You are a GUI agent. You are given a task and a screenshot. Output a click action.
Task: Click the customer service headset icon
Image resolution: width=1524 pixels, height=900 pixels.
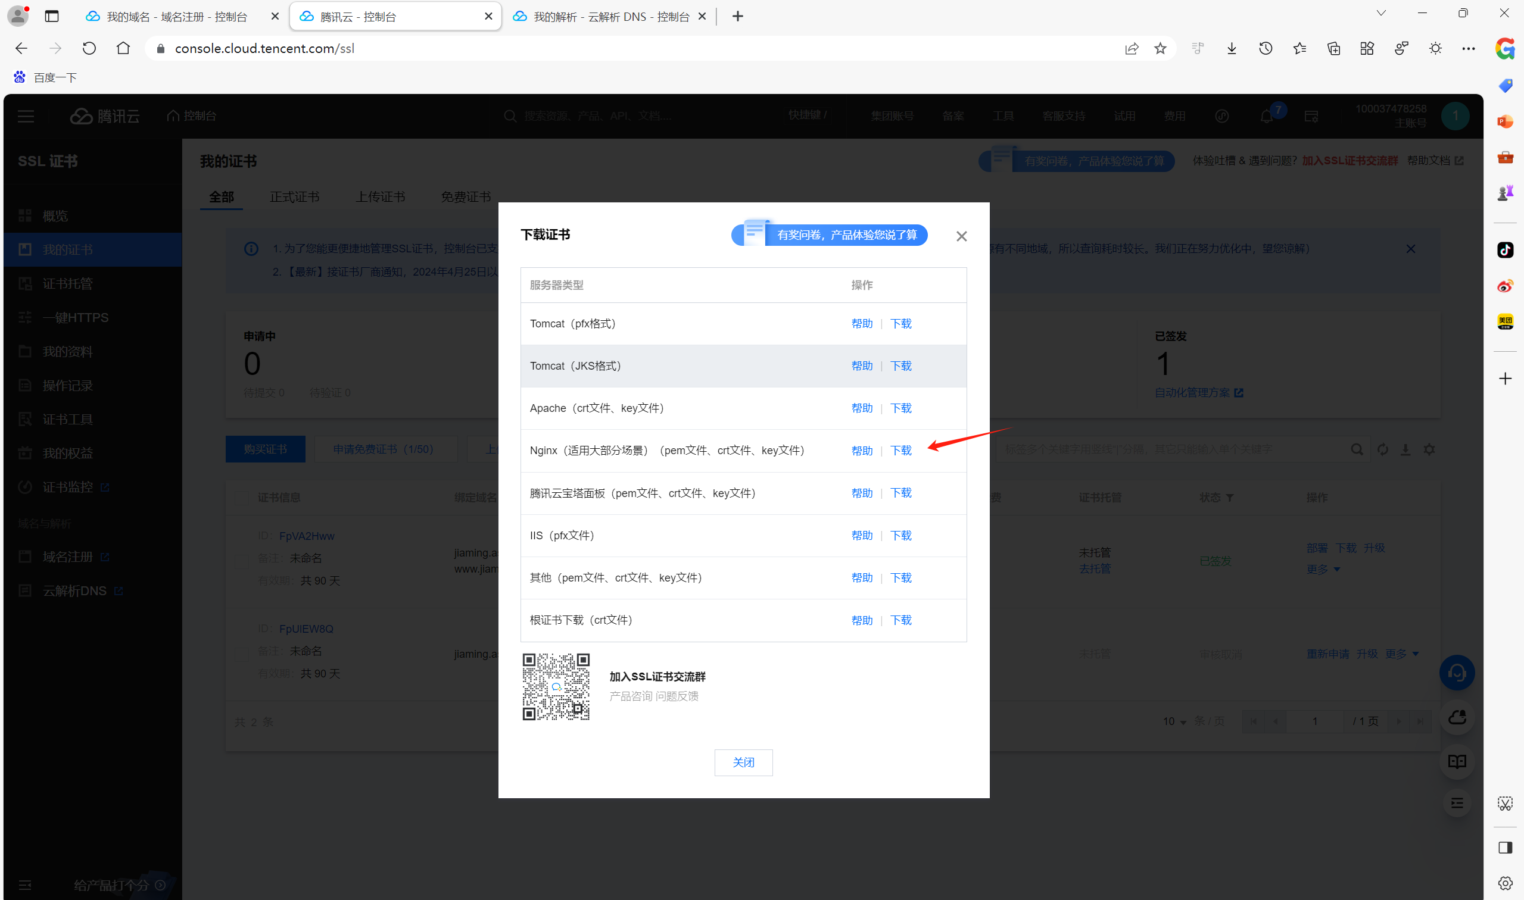coord(1457,673)
